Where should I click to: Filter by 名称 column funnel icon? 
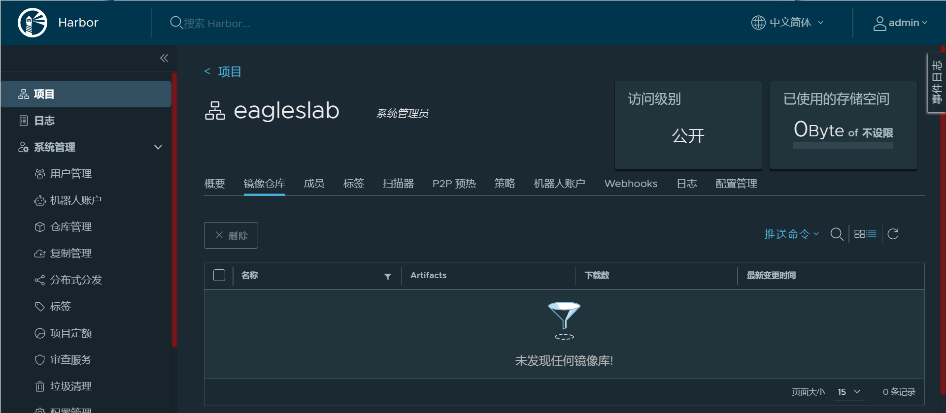click(x=388, y=277)
